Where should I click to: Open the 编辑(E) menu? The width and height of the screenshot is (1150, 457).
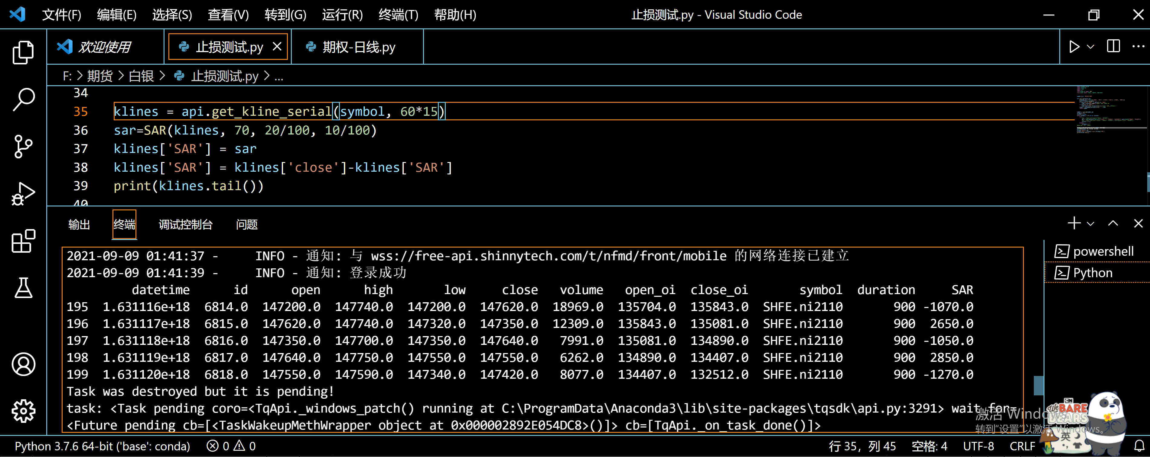pyautogui.click(x=116, y=15)
